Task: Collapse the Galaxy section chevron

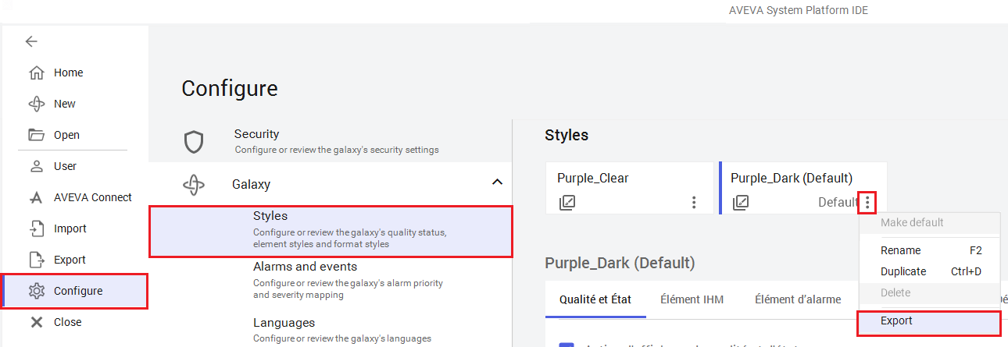Action: click(497, 182)
